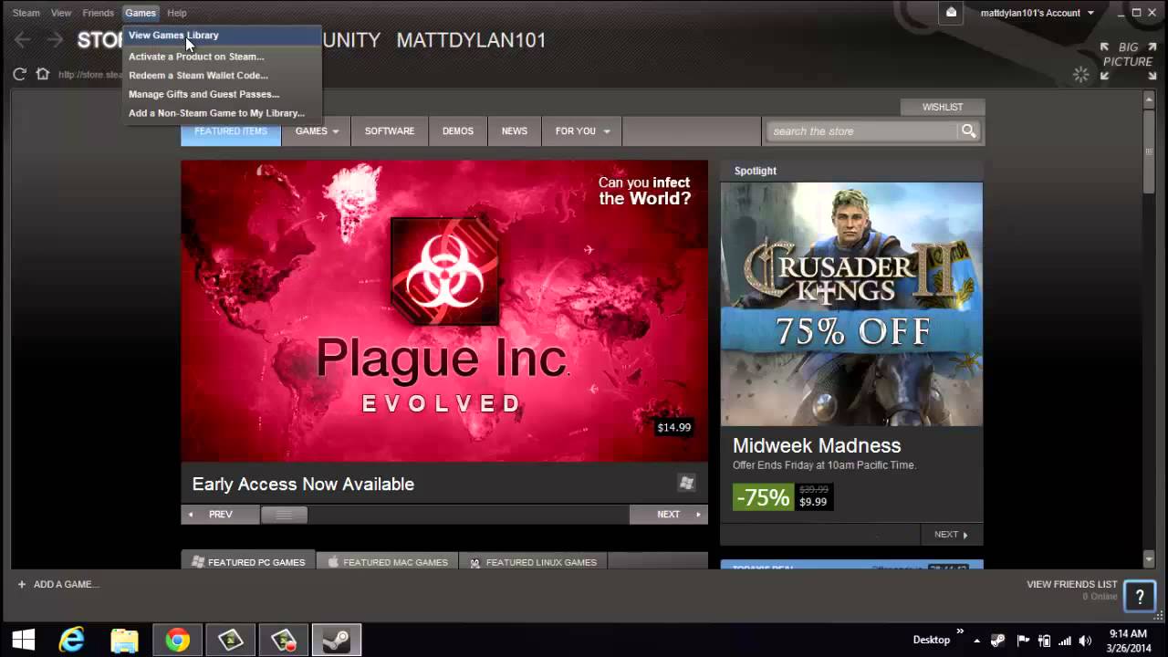The height and width of the screenshot is (657, 1168).
Task: Click the browser forward arrow
Action: pos(55,40)
